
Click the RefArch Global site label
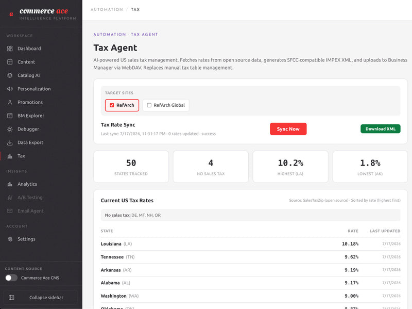click(x=169, y=105)
